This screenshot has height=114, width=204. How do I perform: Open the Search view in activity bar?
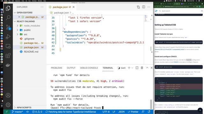8,18
